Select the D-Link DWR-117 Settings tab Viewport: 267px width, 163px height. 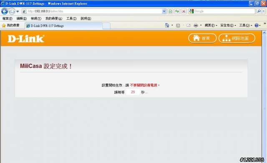tap(64, 26)
